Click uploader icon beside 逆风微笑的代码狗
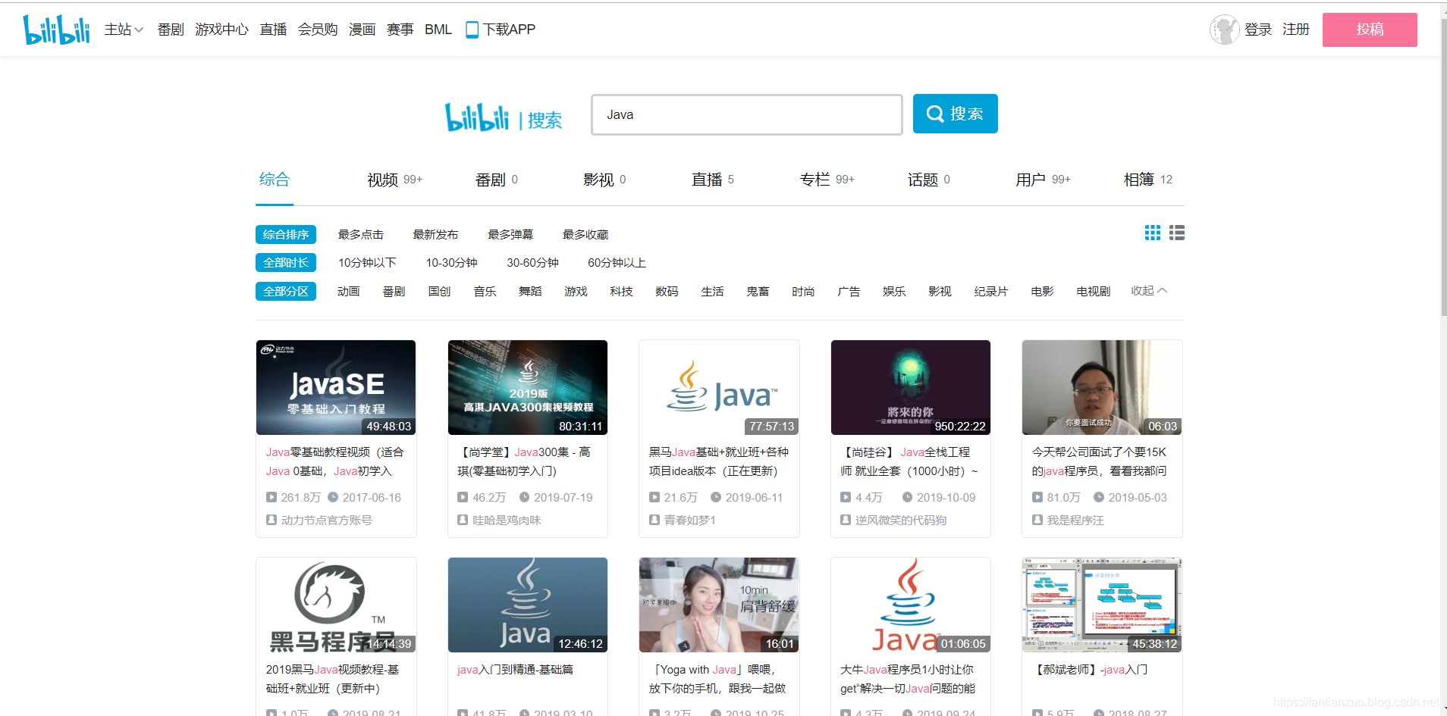 pos(846,520)
